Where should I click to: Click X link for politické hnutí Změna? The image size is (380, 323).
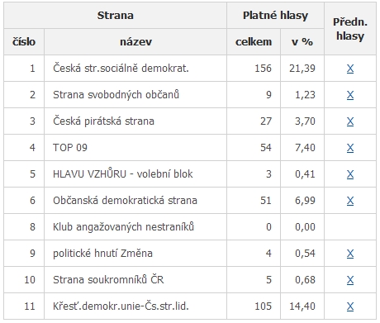pyautogui.click(x=350, y=254)
